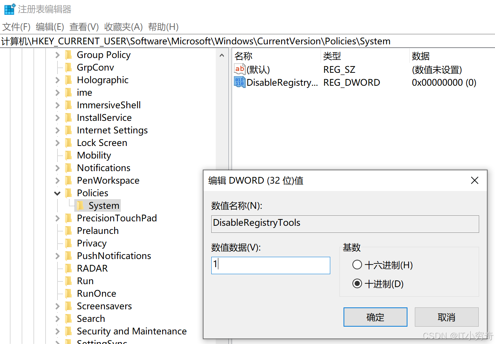This screenshot has width=495, height=344.
Task: Open the 收藏夹(A) menu
Action: pyautogui.click(x=123, y=27)
